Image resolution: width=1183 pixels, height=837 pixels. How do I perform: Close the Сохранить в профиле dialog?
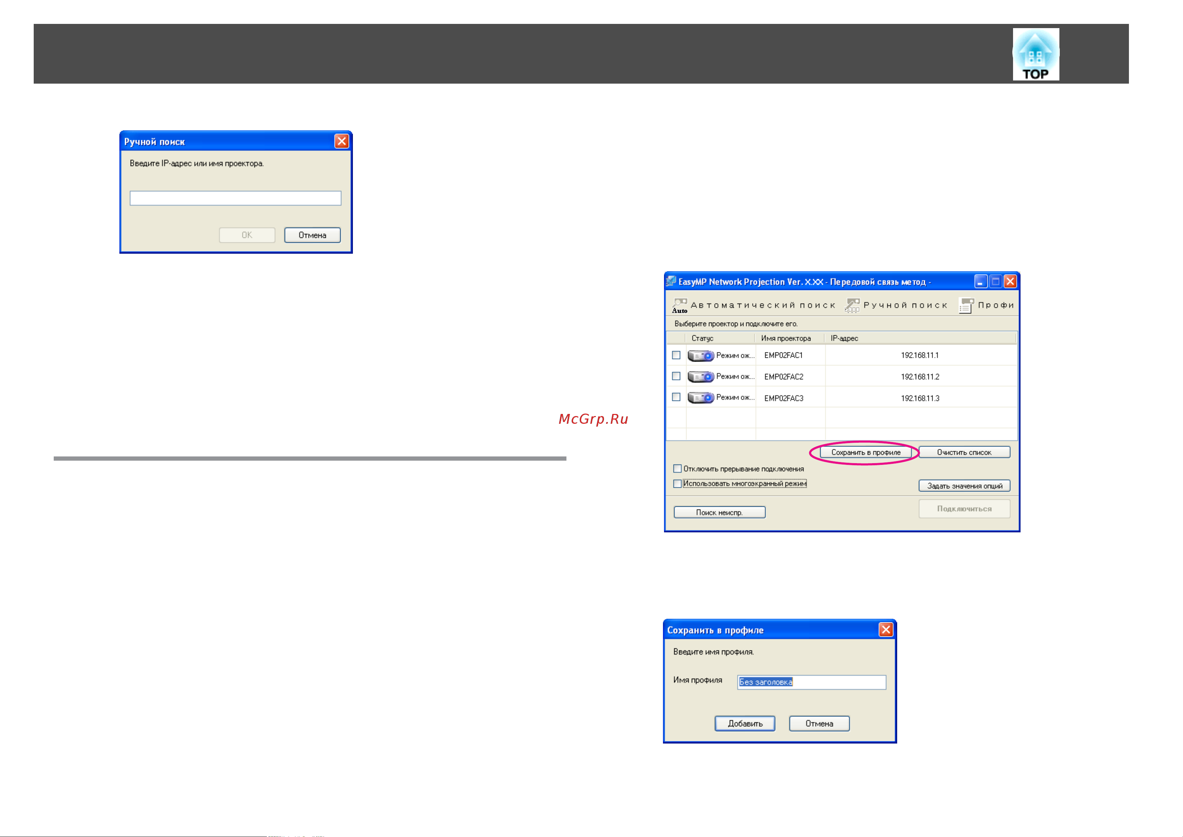886,630
